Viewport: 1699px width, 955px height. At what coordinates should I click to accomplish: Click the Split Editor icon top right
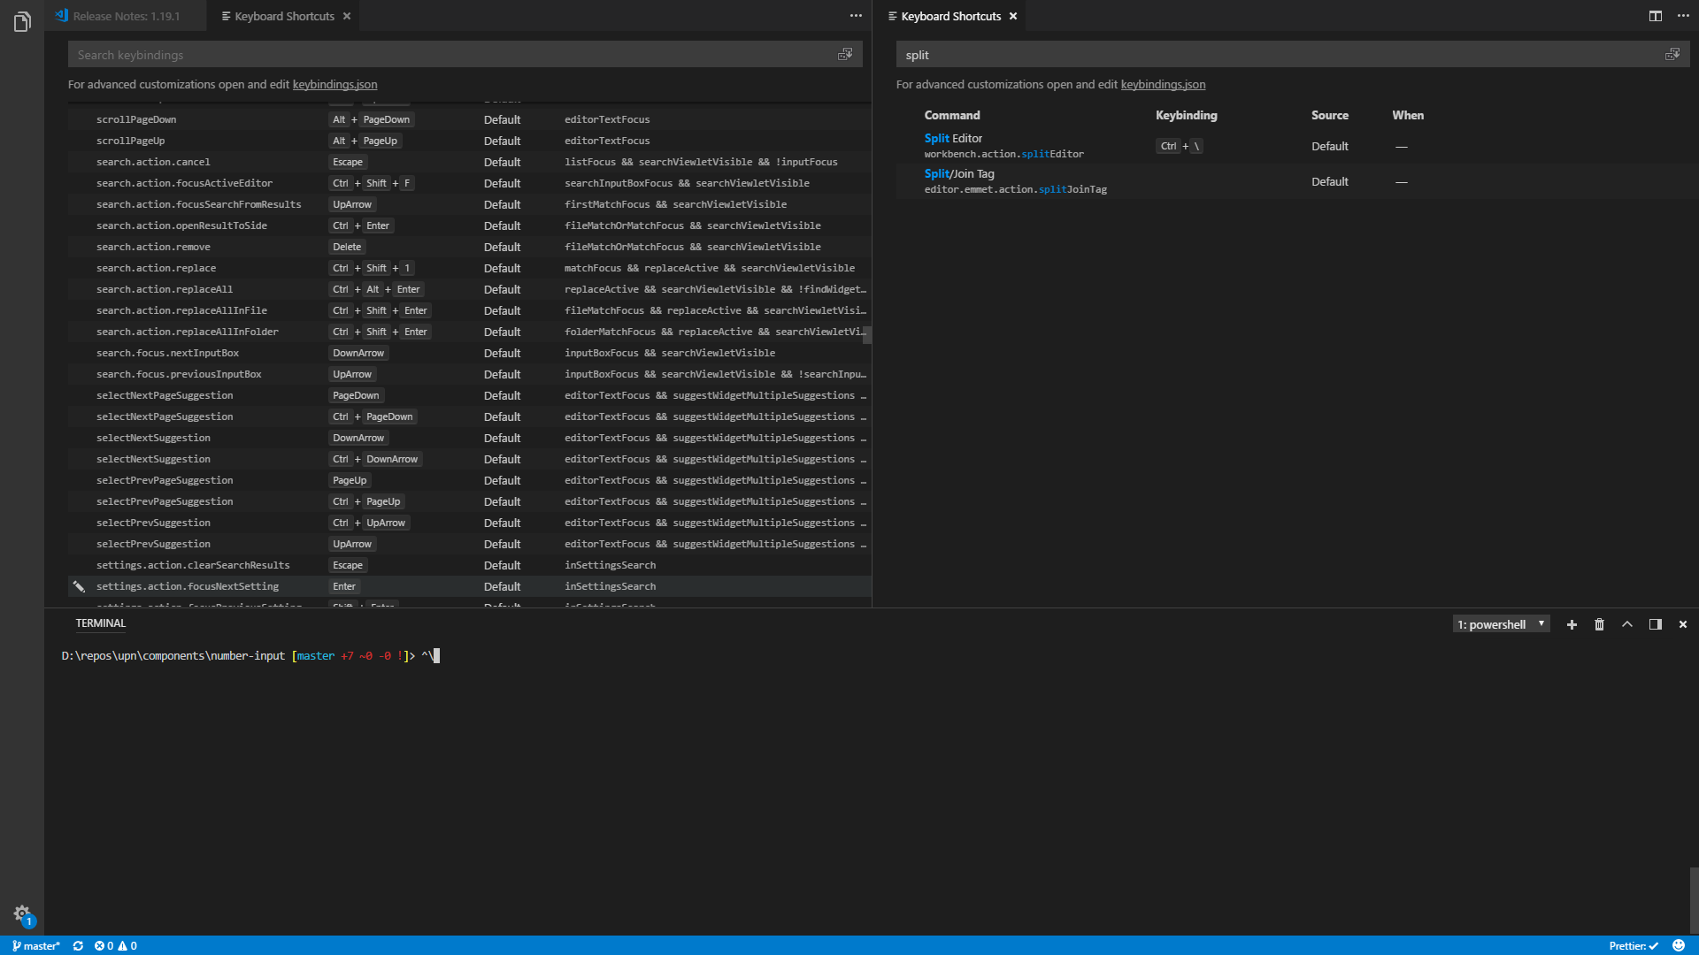(x=1654, y=16)
